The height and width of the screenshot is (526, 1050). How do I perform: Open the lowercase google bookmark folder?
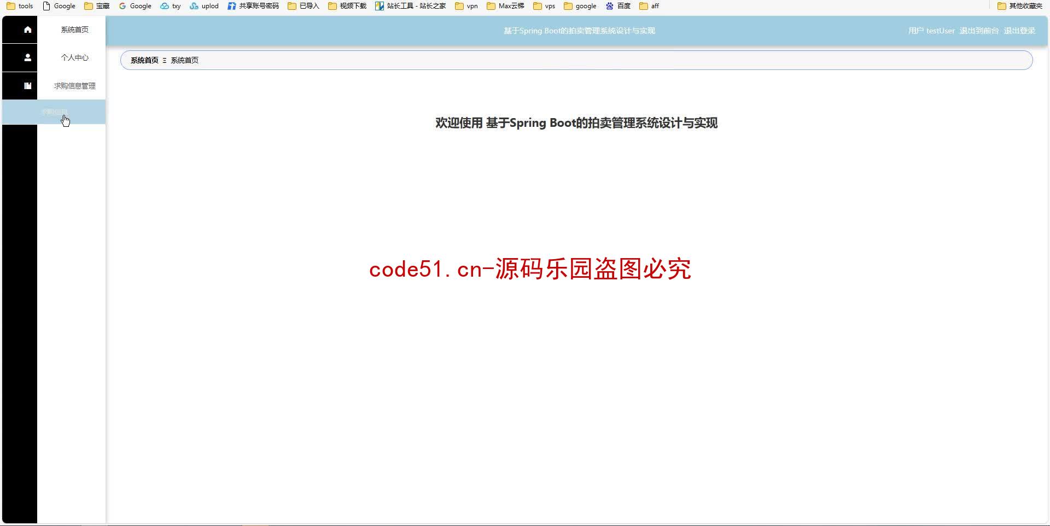(x=580, y=6)
